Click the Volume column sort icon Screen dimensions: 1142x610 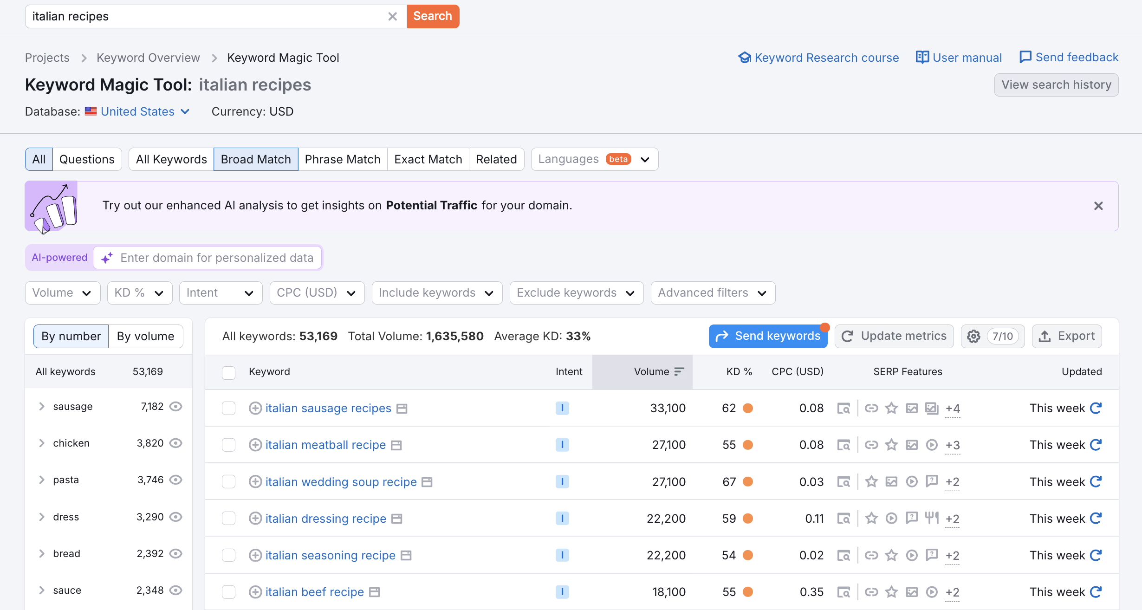coord(679,371)
